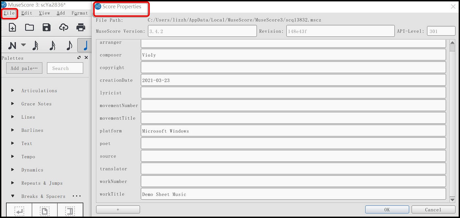Click the composer field containing Violy

pyautogui.click(x=293, y=55)
